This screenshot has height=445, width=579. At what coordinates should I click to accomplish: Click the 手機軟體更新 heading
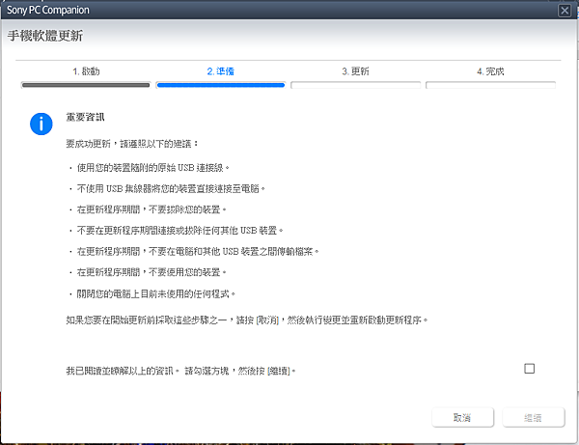[x=45, y=36]
